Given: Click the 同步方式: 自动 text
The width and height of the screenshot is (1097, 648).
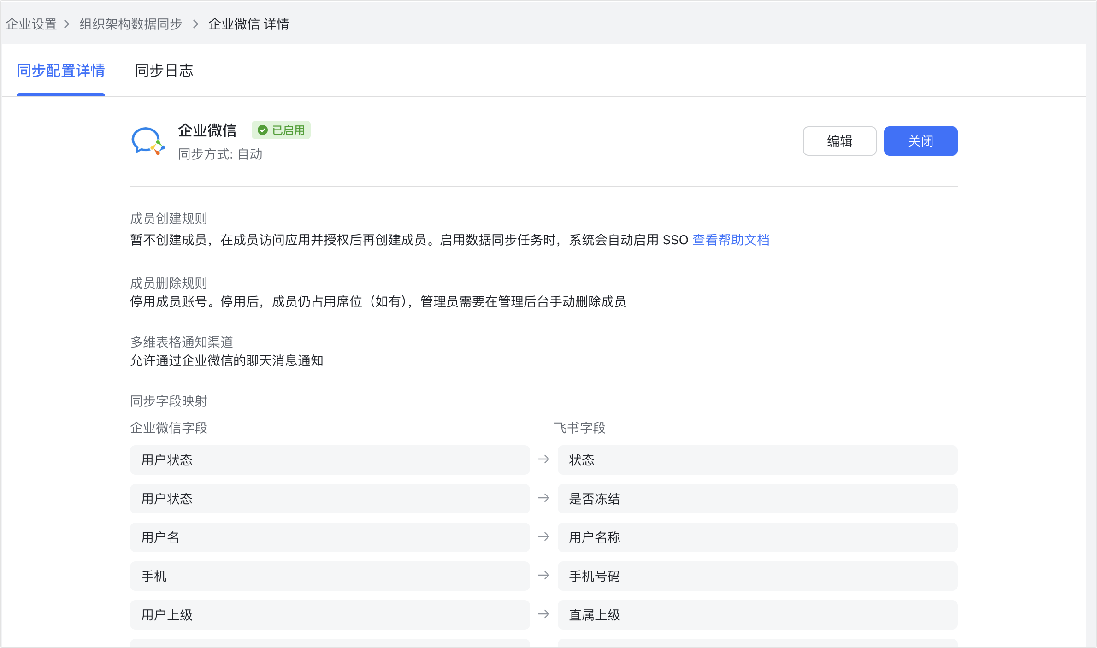Looking at the screenshot, I should coord(220,154).
